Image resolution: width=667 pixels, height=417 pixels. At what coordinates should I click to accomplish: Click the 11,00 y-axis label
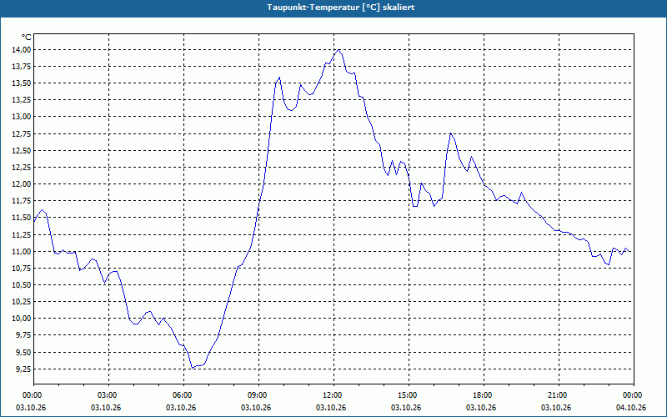click(x=22, y=252)
